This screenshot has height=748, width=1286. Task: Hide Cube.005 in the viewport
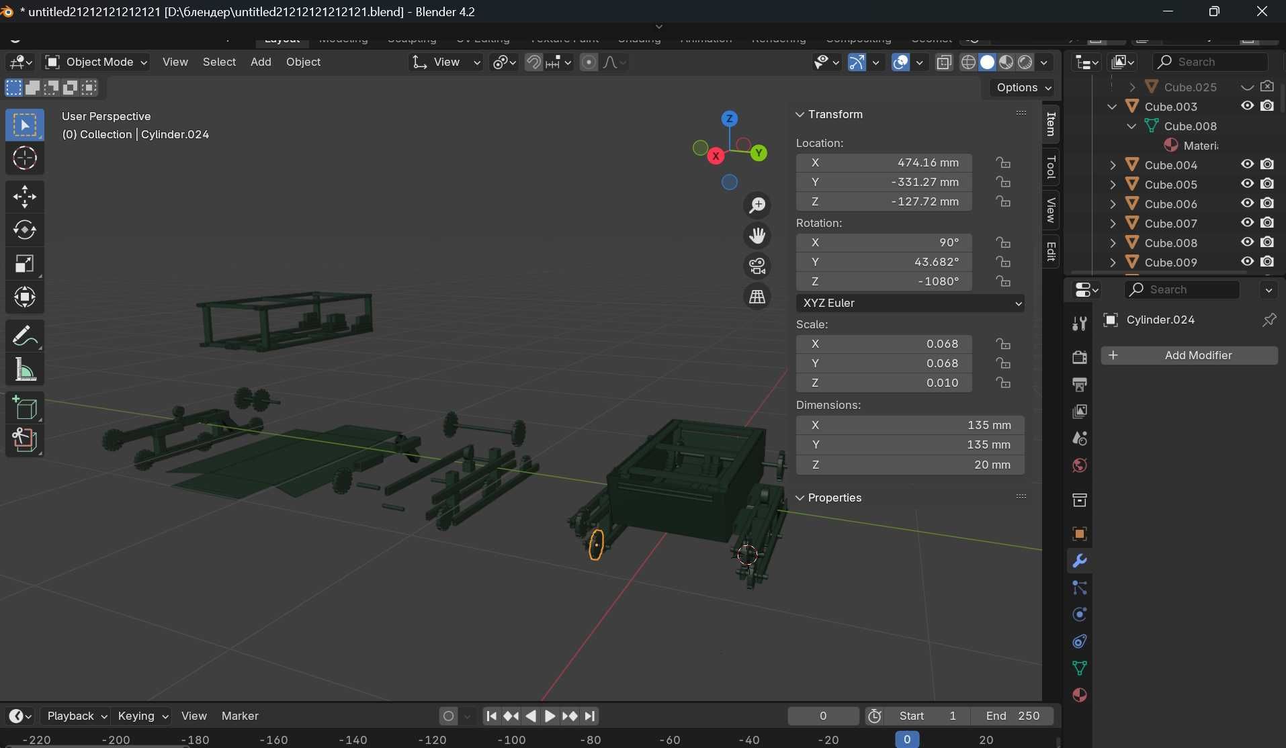[1248, 184]
